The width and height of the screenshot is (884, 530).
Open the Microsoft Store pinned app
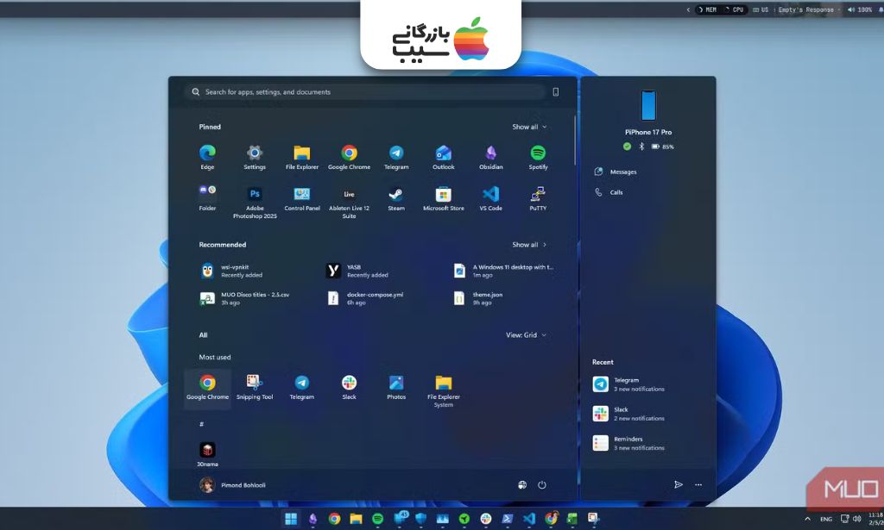click(444, 198)
